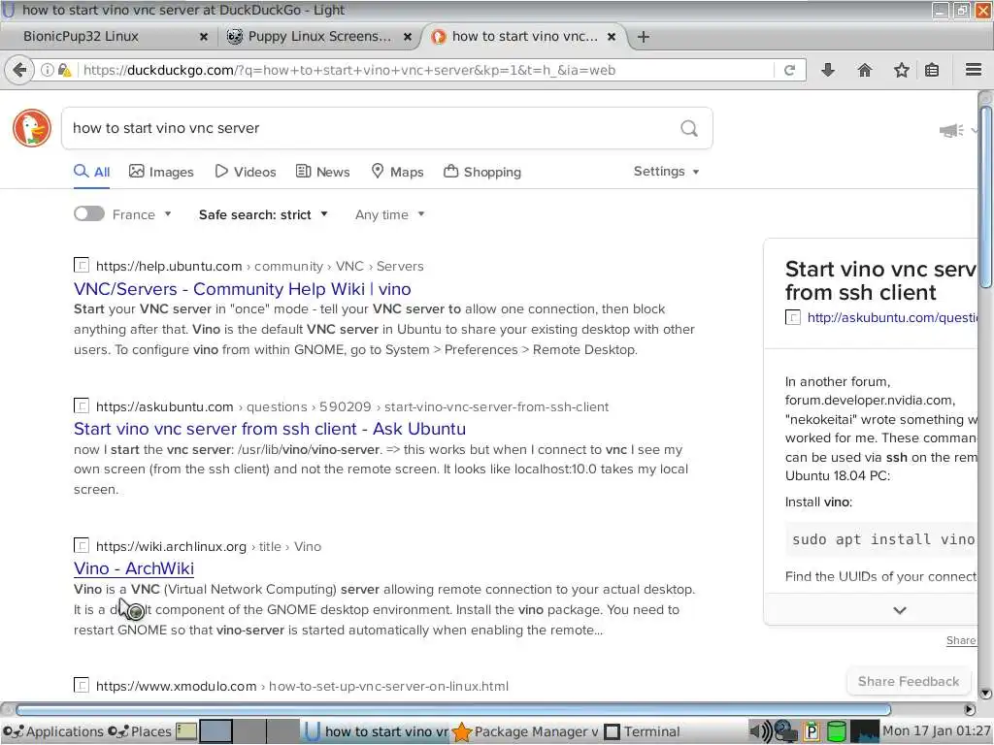
Task: Close the Puppy Linux Screens tab
Action: [408, 37]
